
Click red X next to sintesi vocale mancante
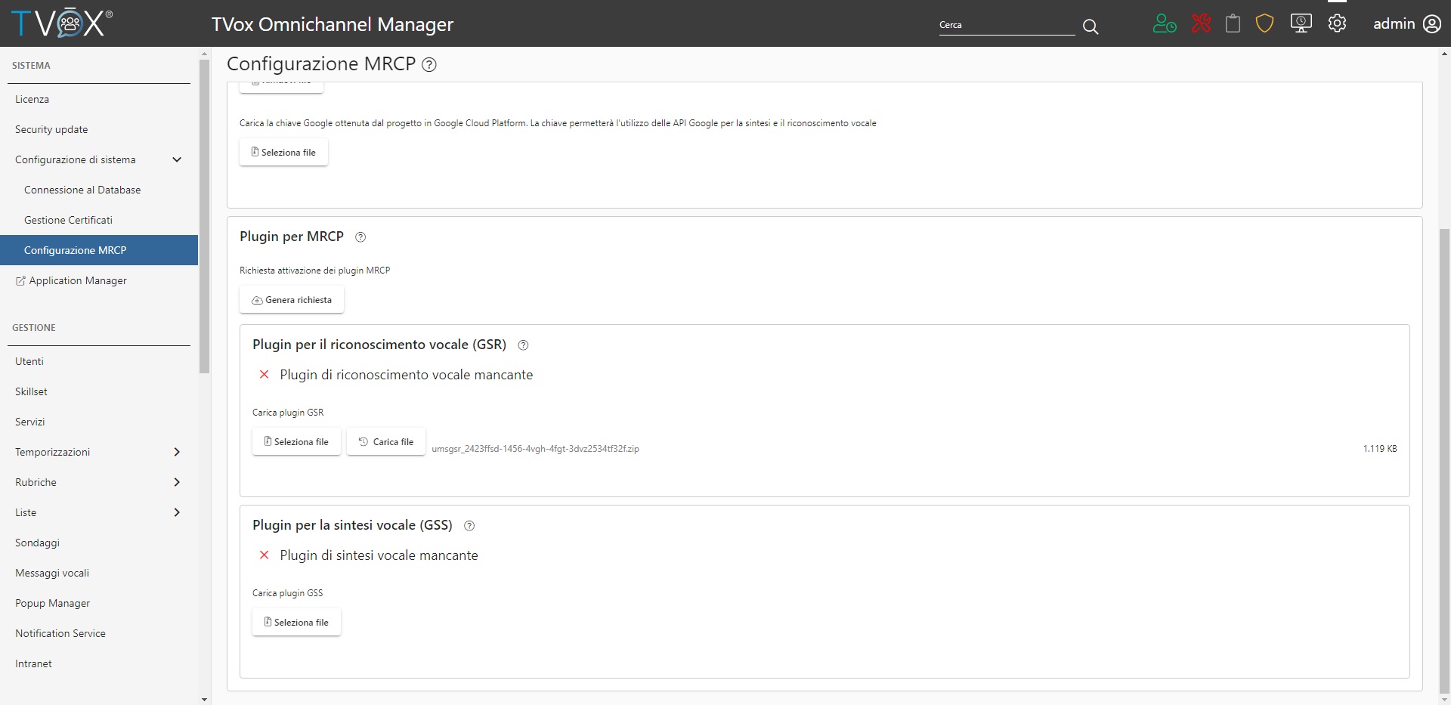pos(264,555)
